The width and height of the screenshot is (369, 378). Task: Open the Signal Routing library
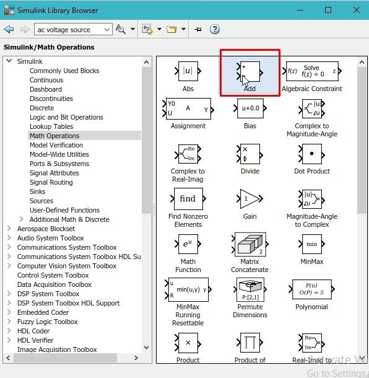tap(51, 182)
